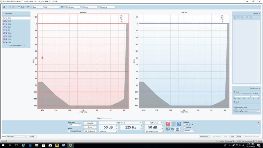Collapse the Legends panel
263x148 pixels.
[x=259, y=13]
